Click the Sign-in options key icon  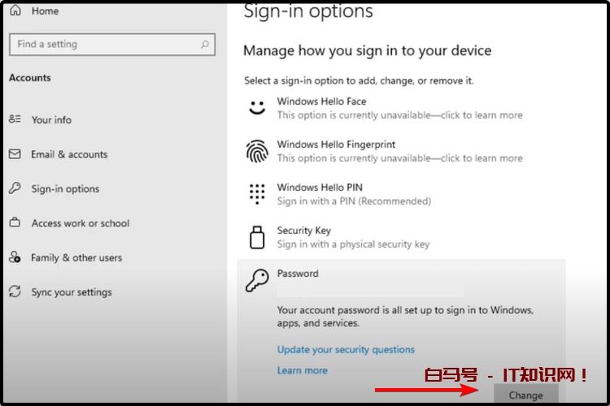(15, 188)
